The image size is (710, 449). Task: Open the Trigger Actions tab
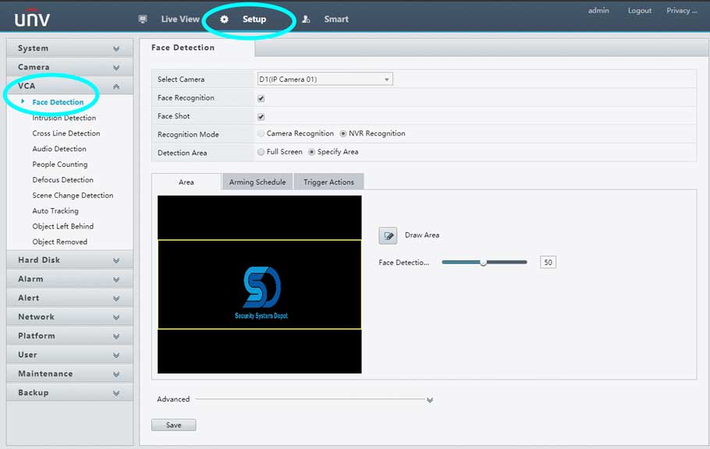click(328, 182)
